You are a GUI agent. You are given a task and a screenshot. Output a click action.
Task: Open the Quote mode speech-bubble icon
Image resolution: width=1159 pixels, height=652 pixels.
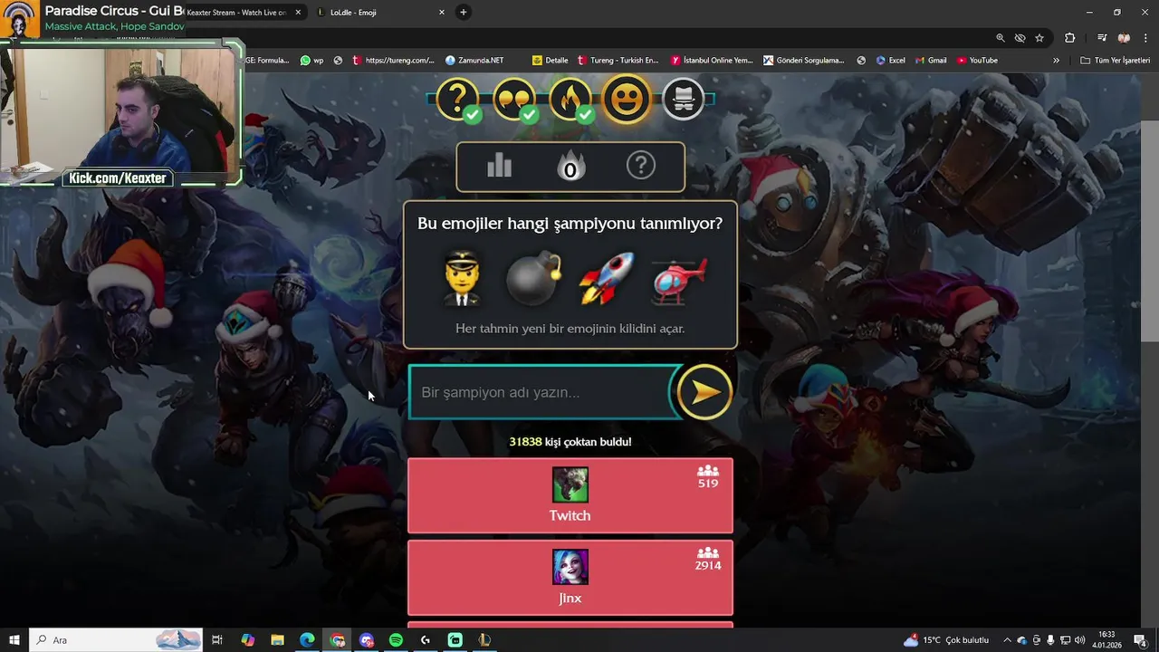pyautogui.click(x=514, y=99)
